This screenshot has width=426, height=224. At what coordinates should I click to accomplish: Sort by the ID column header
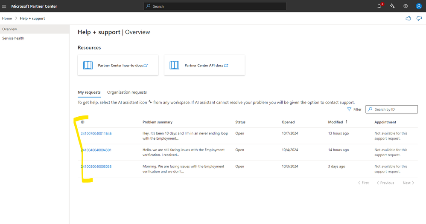[x=82, y=122]
